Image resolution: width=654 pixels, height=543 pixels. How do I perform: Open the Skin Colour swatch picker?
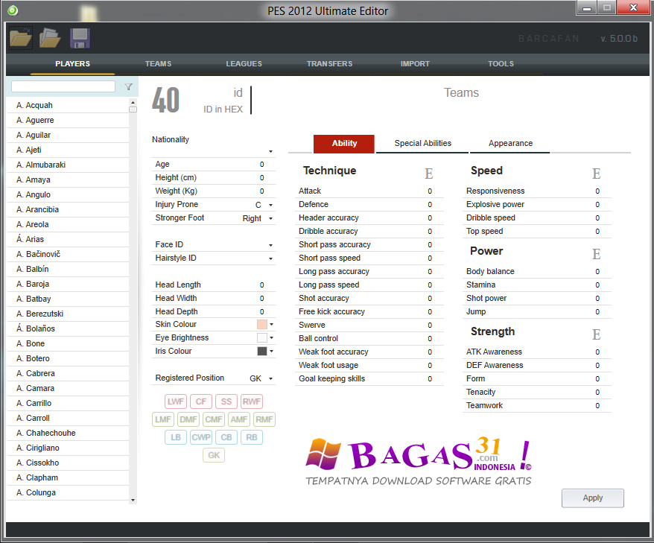265,325
